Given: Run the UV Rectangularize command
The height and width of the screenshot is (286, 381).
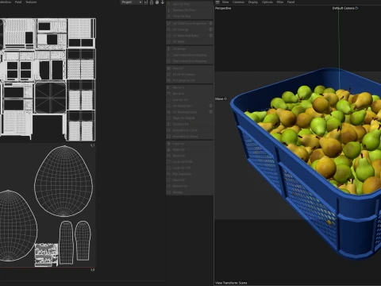Looking at the screenshot, I should coord(187,112).
